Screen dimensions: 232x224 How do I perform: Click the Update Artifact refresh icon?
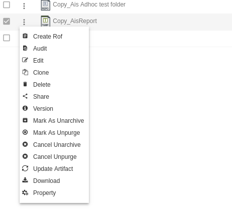[25, 168]
